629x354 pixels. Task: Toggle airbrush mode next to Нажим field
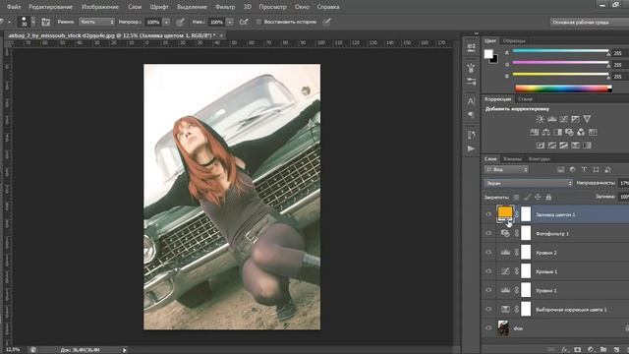244,22
